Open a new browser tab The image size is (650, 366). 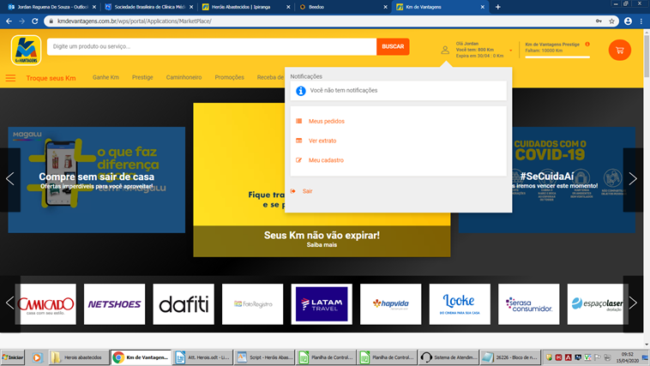498,7
